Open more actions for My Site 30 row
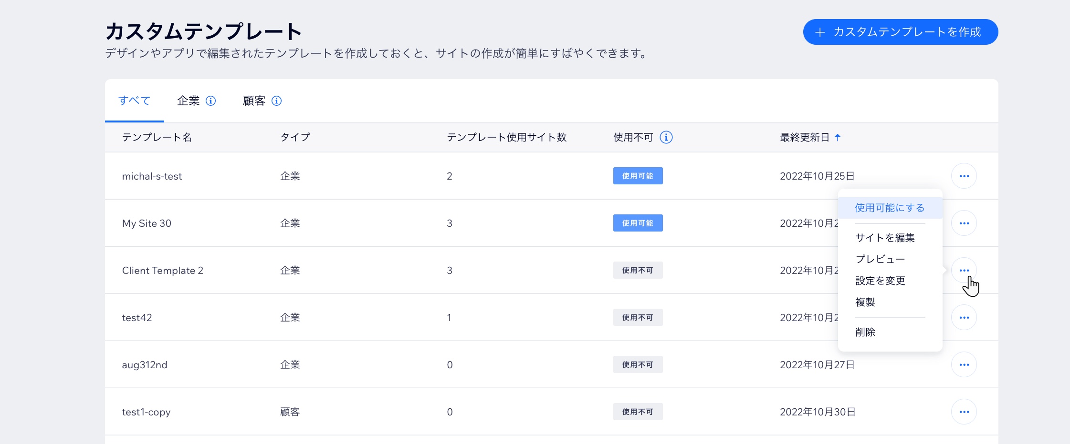 [x=964, y=223]
